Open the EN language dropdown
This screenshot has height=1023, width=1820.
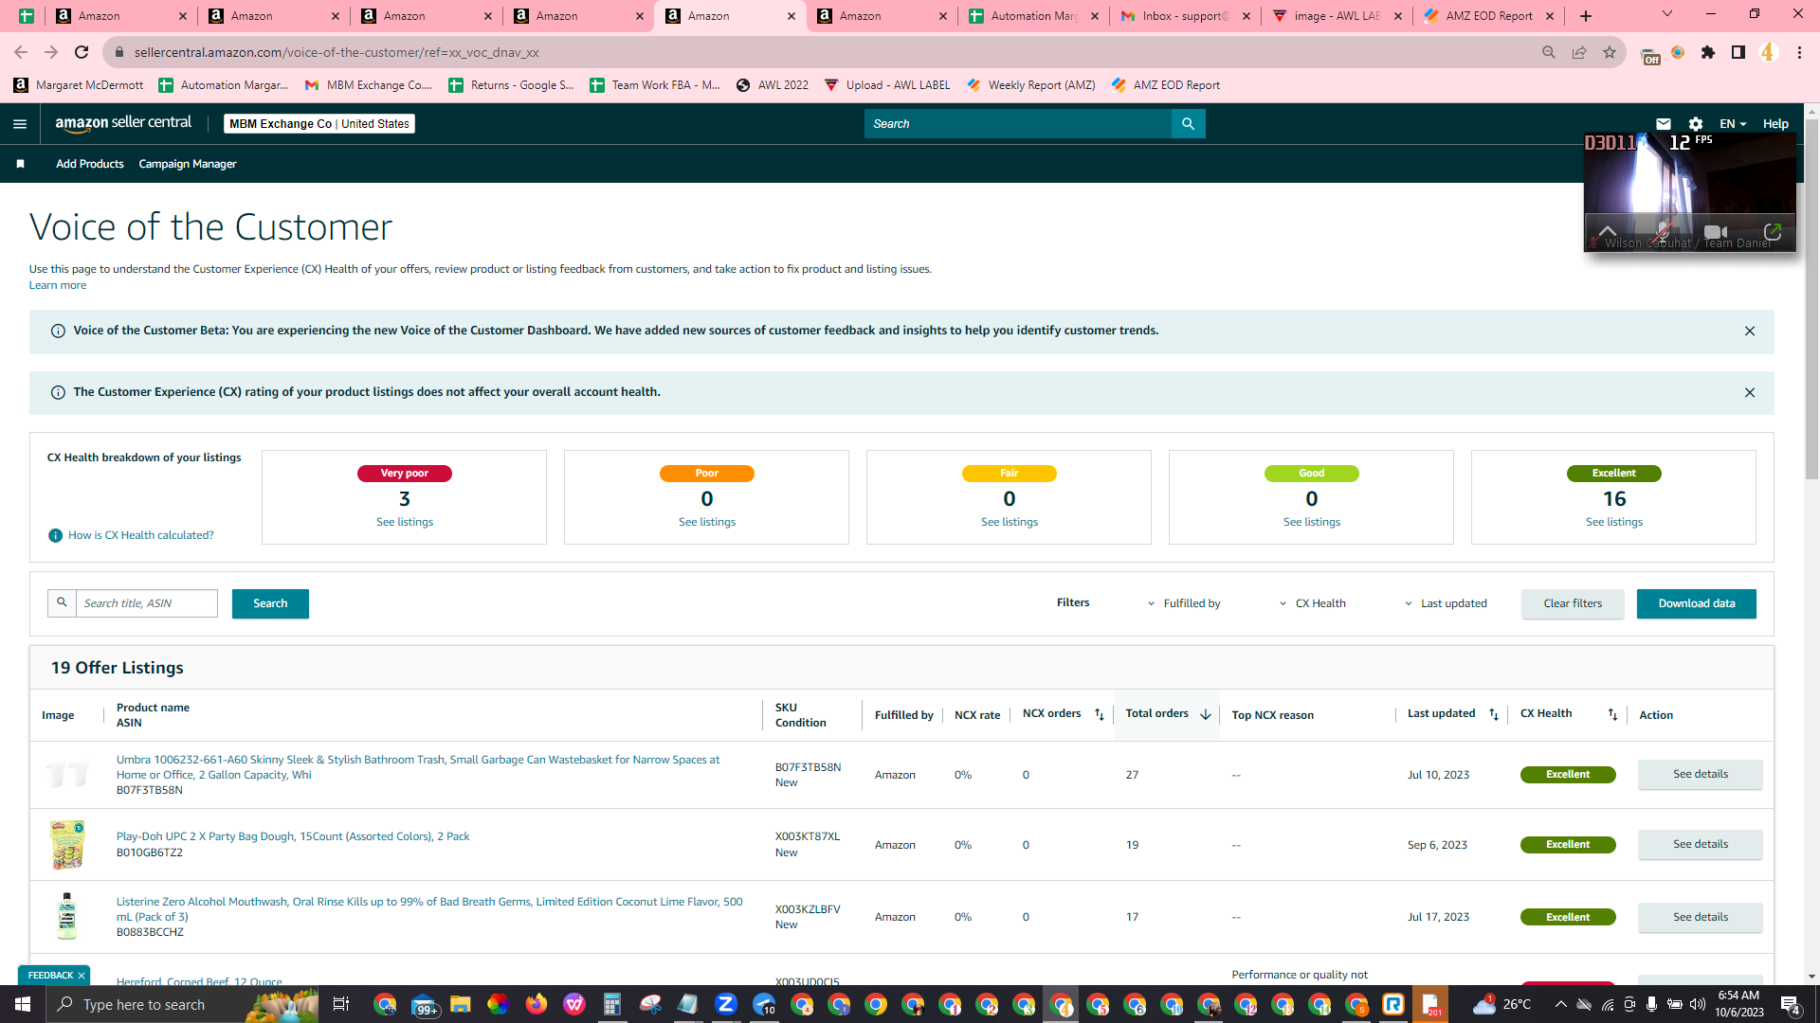[x=1733, y=124]
